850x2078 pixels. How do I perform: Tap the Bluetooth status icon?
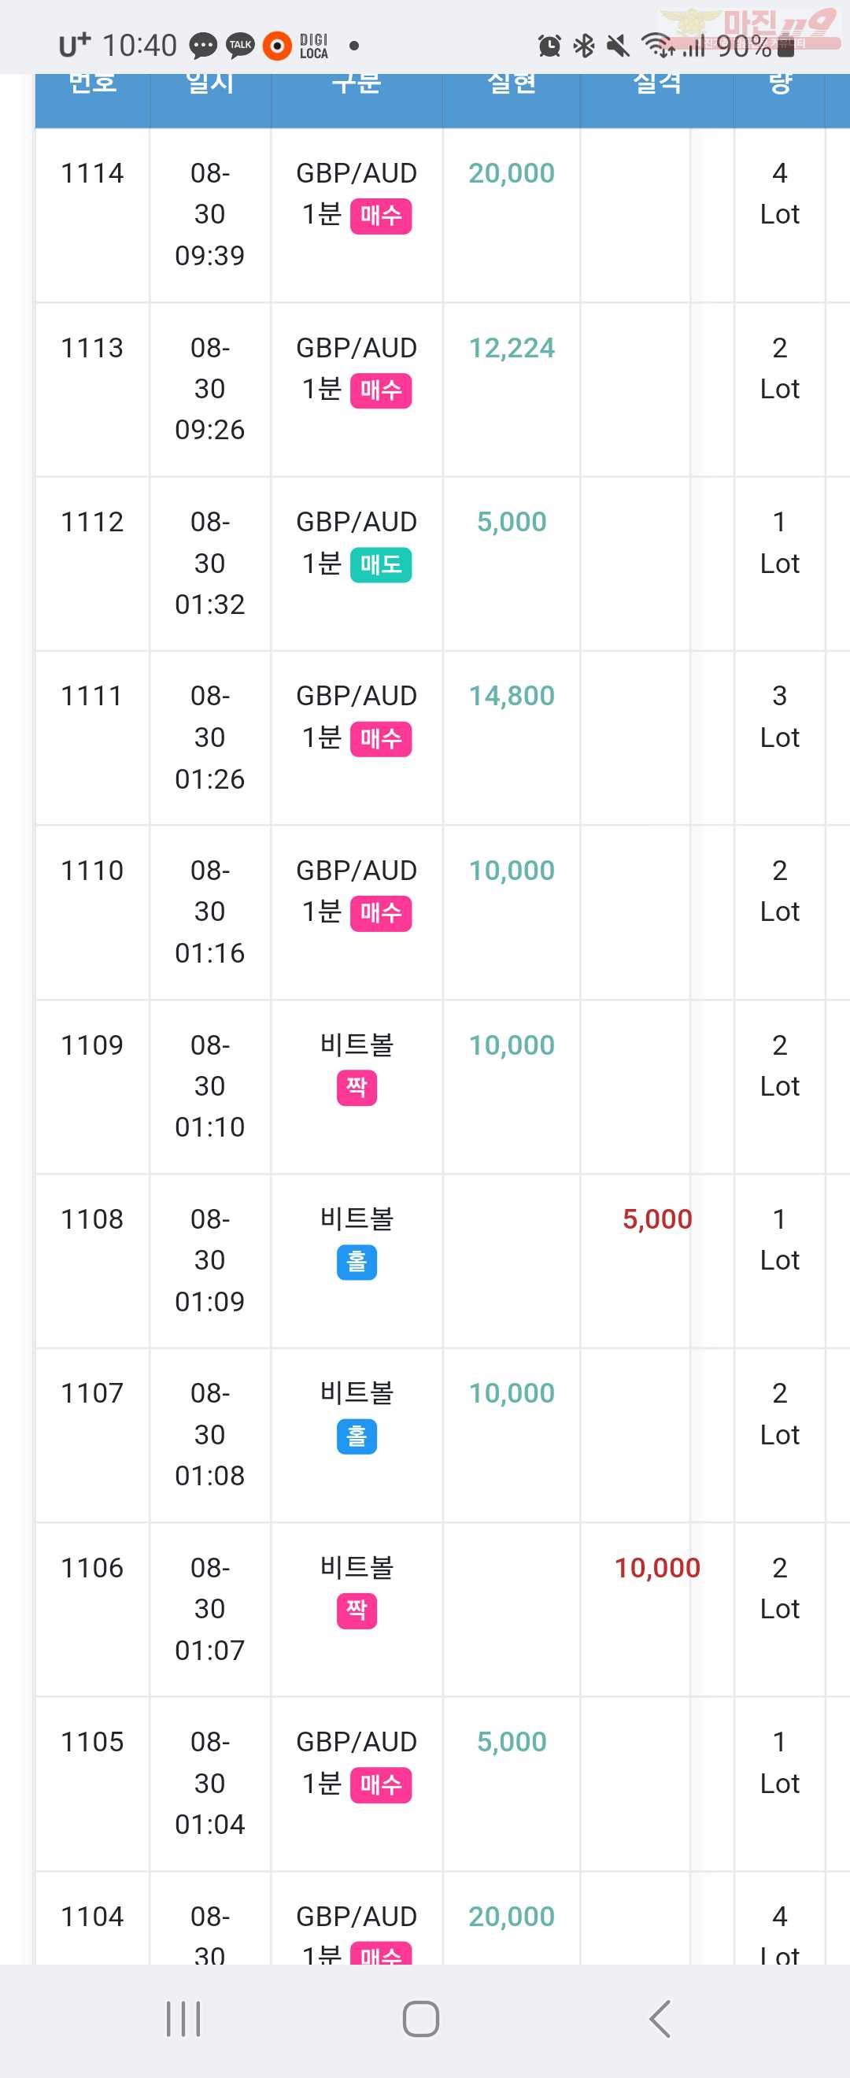(584, 46)
